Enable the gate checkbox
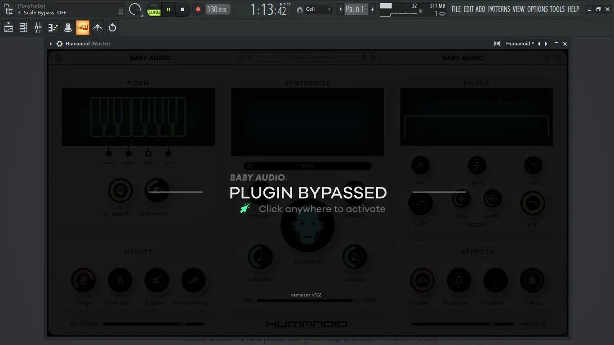614x345 pixels. (147, 303)
